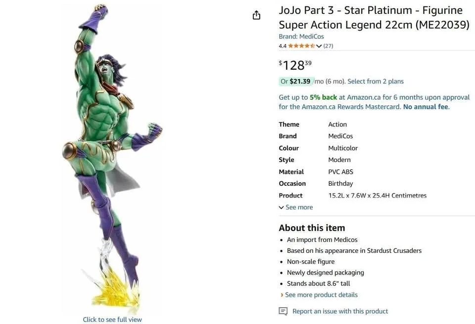Click the No annual fee link
The height and width of the screenshot is (324, 475).
[x=425, y=106]
